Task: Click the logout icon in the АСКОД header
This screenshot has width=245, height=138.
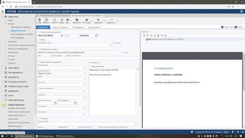Action: 242,11
